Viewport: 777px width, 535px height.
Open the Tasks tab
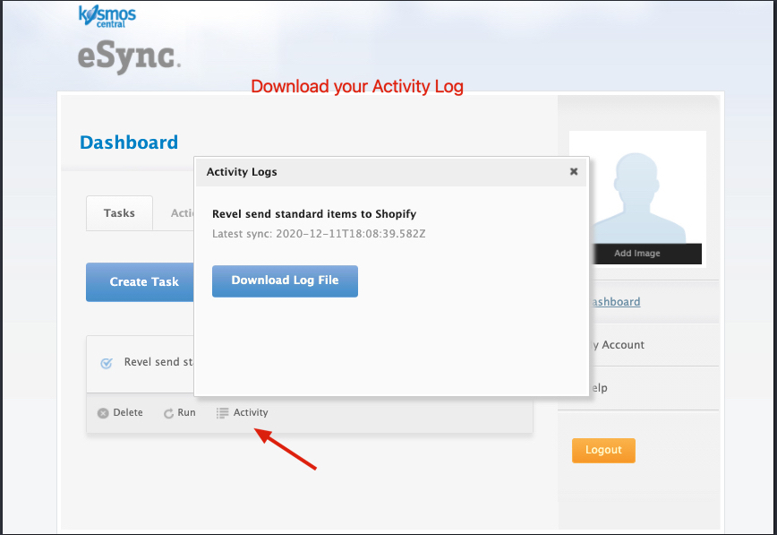pos(119,213)
